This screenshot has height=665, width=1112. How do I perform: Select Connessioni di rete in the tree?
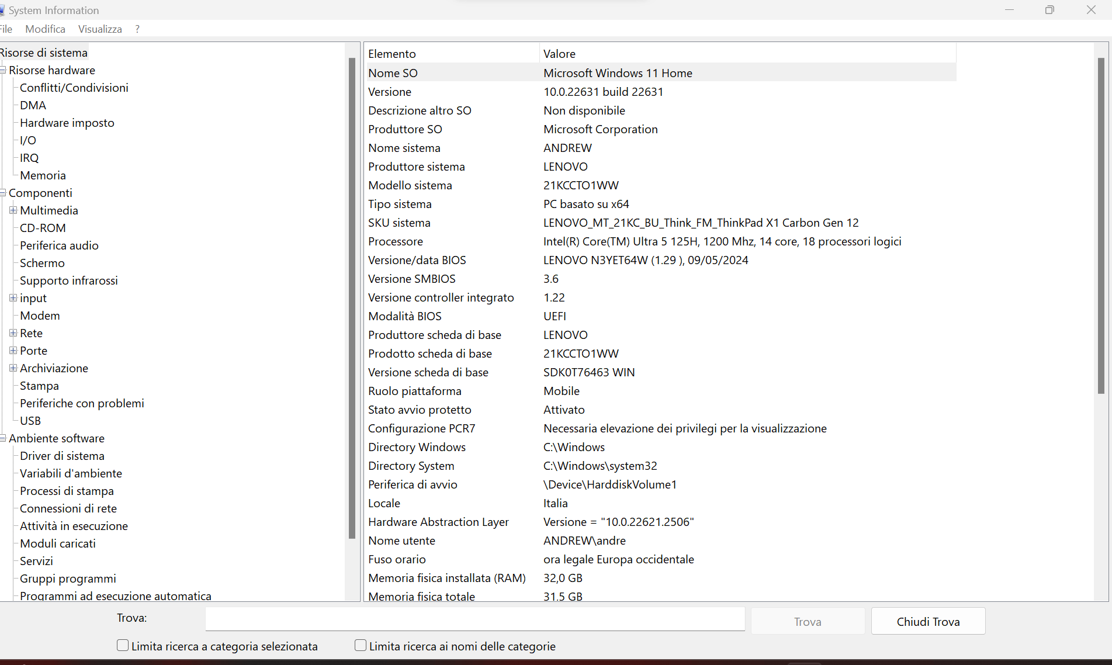click(x=68, y=508)
